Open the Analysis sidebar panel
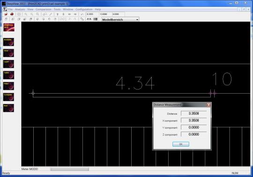Screen dimensions: 253x177 (x=8, y=42)
